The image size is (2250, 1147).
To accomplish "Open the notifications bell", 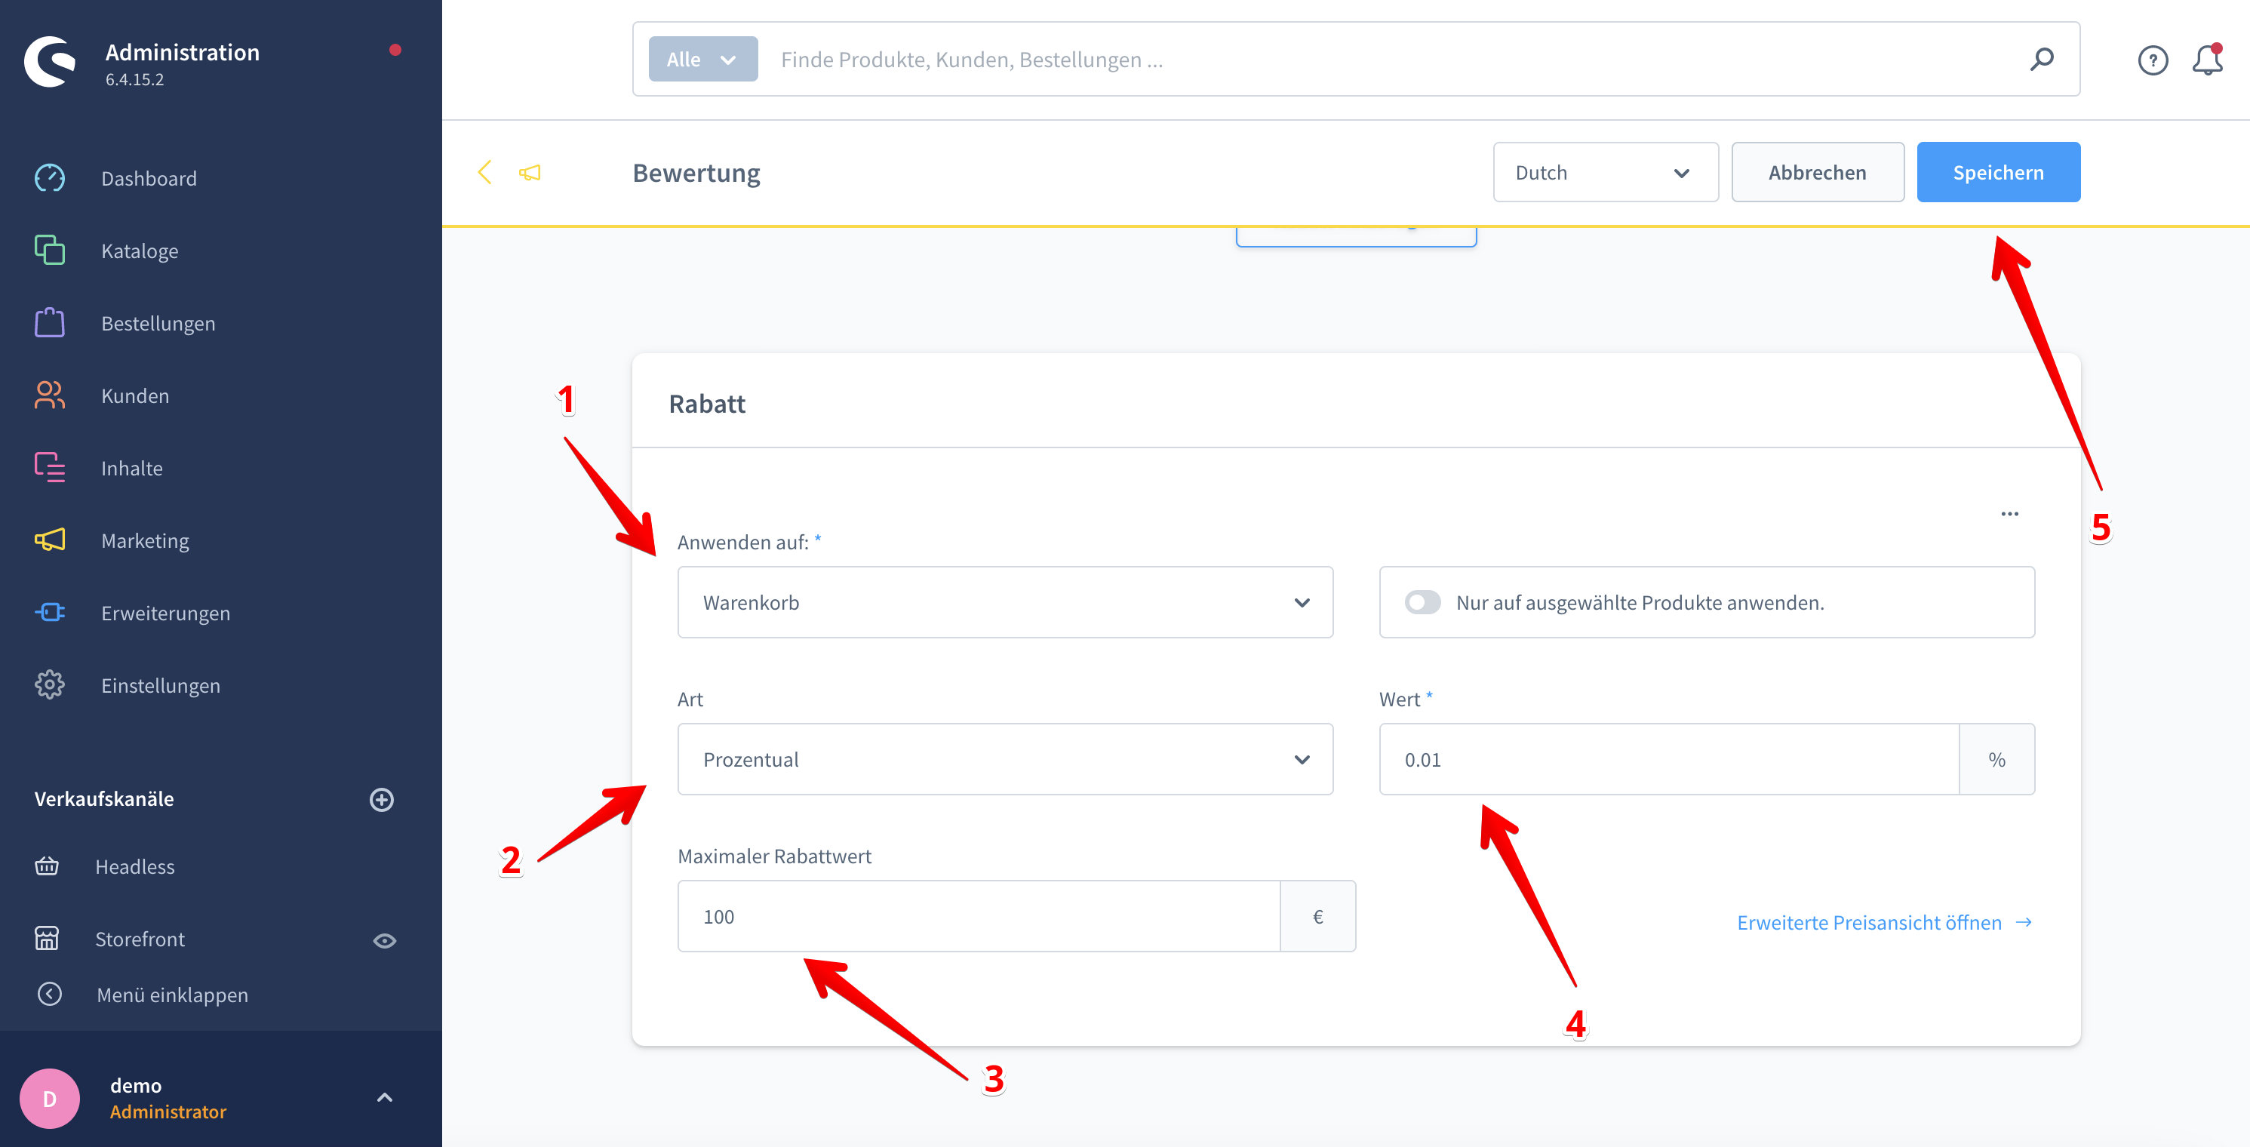I will click(2206, 60).
